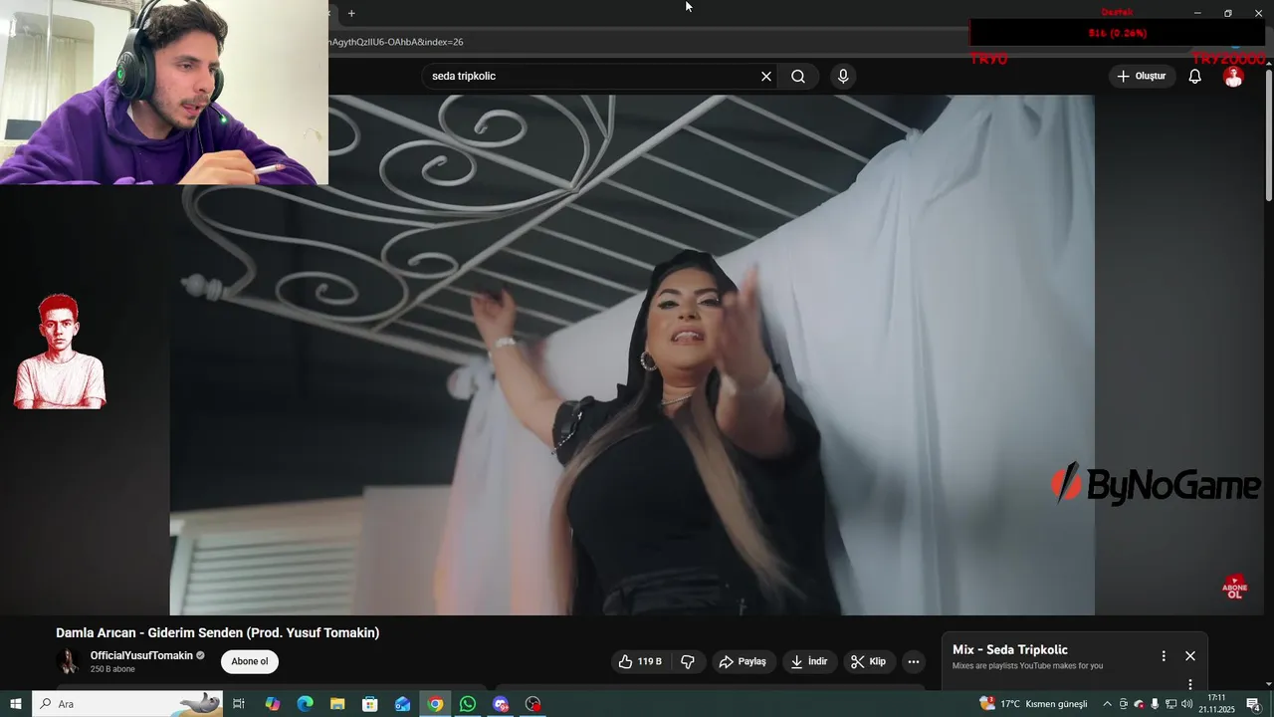Screen dimensions: 1274x717
Task: Open Task View from the taskbar
Action: [x=239, y=704]
